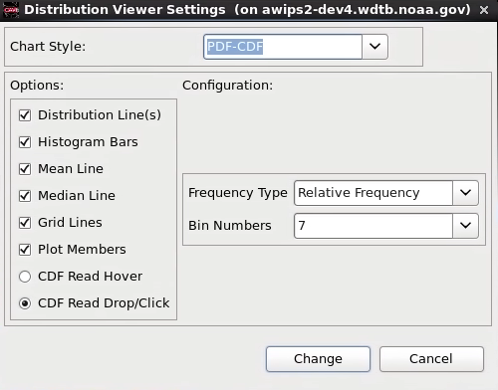Viewport: 498px width, 390px height.
Task: Disable the Mean Line option
Action: pos(25,169)
